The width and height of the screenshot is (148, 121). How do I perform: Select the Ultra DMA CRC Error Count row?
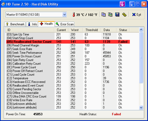[68, 96]
